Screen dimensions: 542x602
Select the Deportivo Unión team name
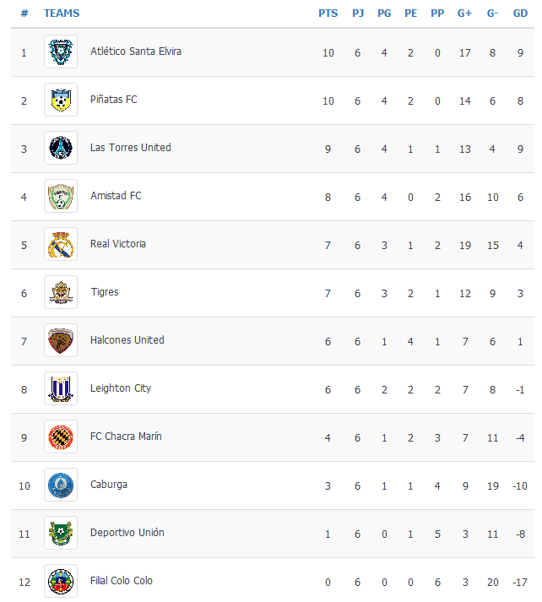point(127,533)
